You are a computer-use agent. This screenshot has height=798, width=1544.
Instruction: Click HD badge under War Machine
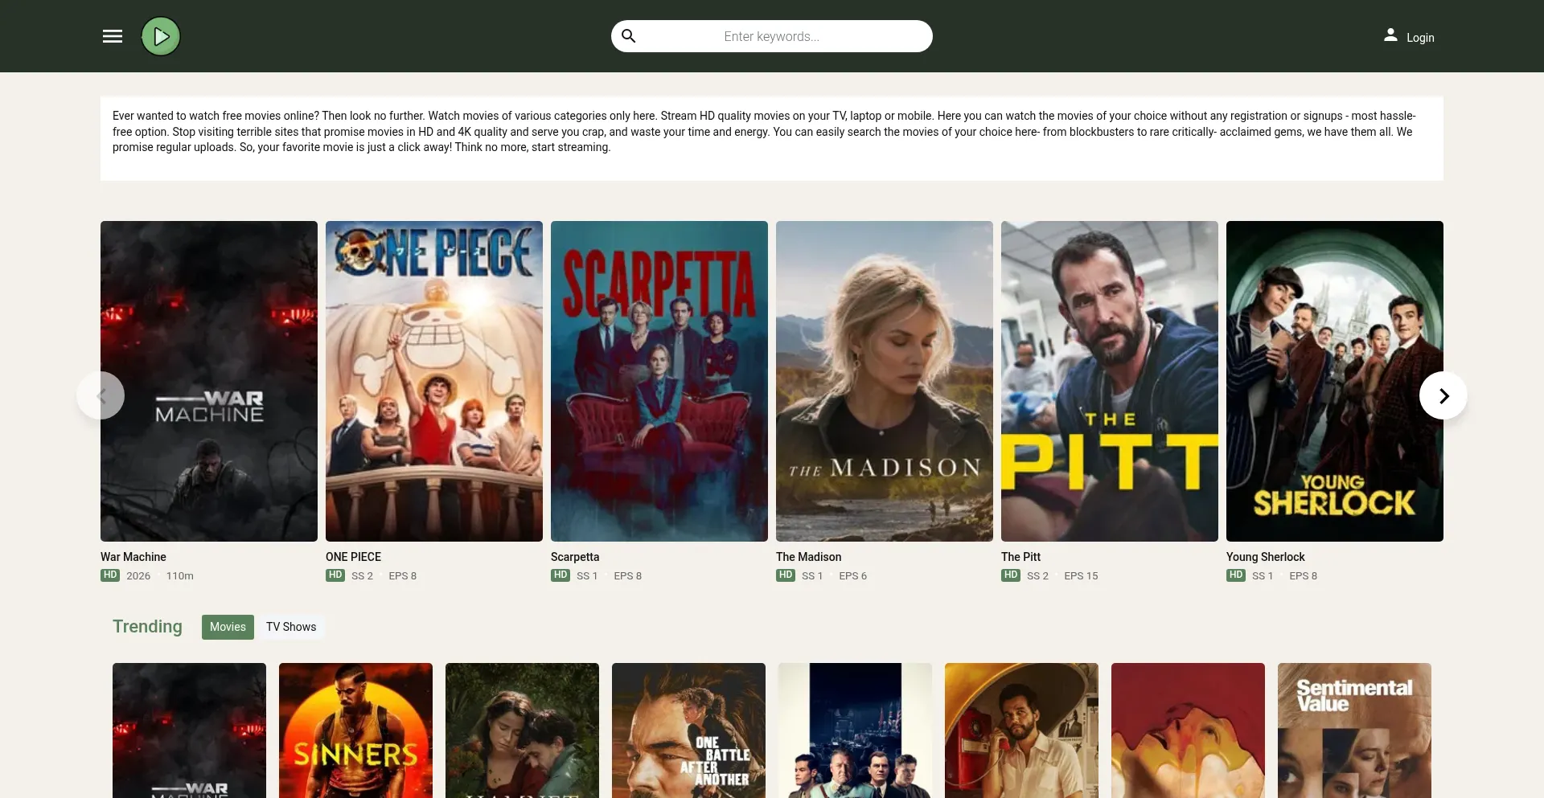click(x=110, y=575)
